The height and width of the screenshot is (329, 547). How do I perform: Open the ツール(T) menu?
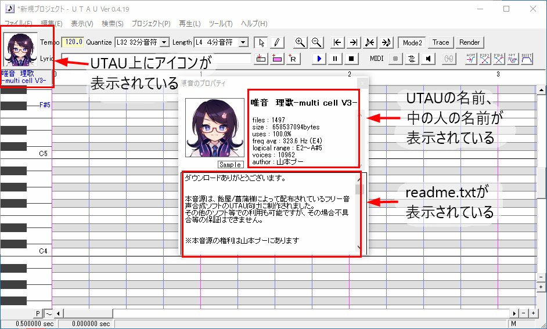tap(221, 23)
